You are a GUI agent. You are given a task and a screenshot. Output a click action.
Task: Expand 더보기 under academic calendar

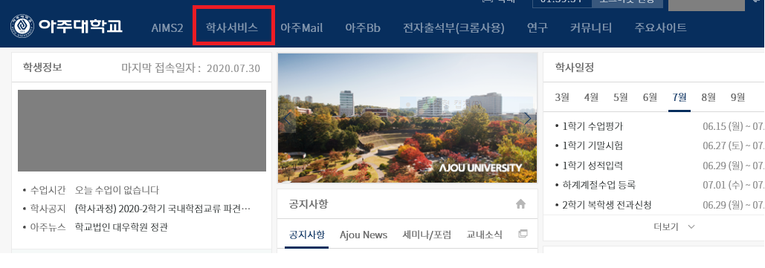[x=674, y=226]
